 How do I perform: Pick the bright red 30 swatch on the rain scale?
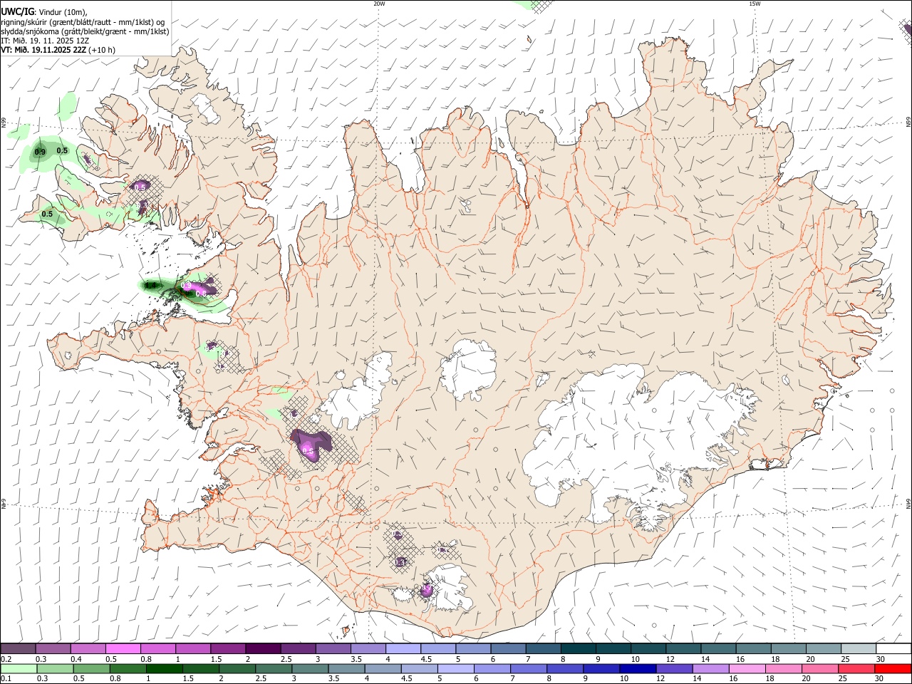click(x=892, y=668)
